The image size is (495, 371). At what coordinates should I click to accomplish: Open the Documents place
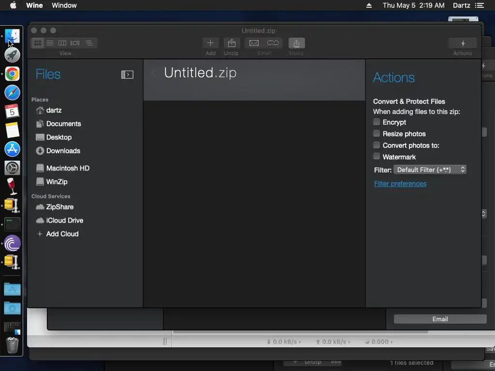tap(58, 124)
